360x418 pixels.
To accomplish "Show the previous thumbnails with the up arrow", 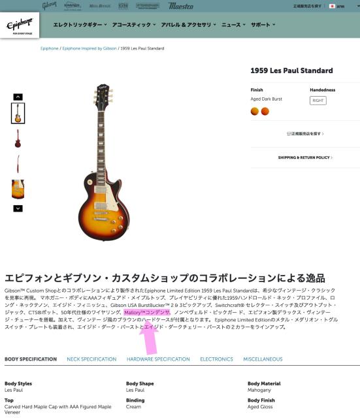I will (18, 97).
